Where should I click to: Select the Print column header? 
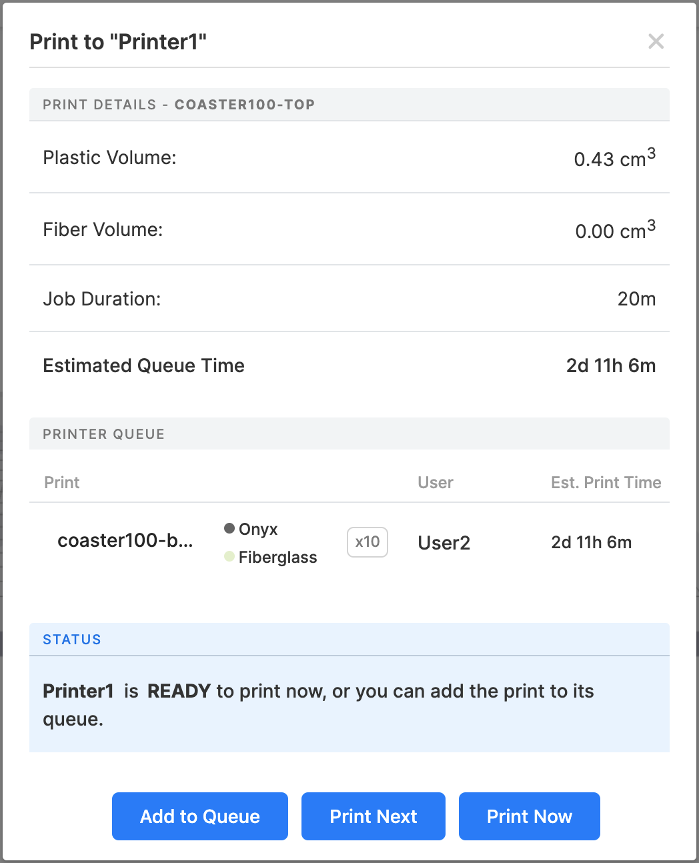(x=61, y=482)
